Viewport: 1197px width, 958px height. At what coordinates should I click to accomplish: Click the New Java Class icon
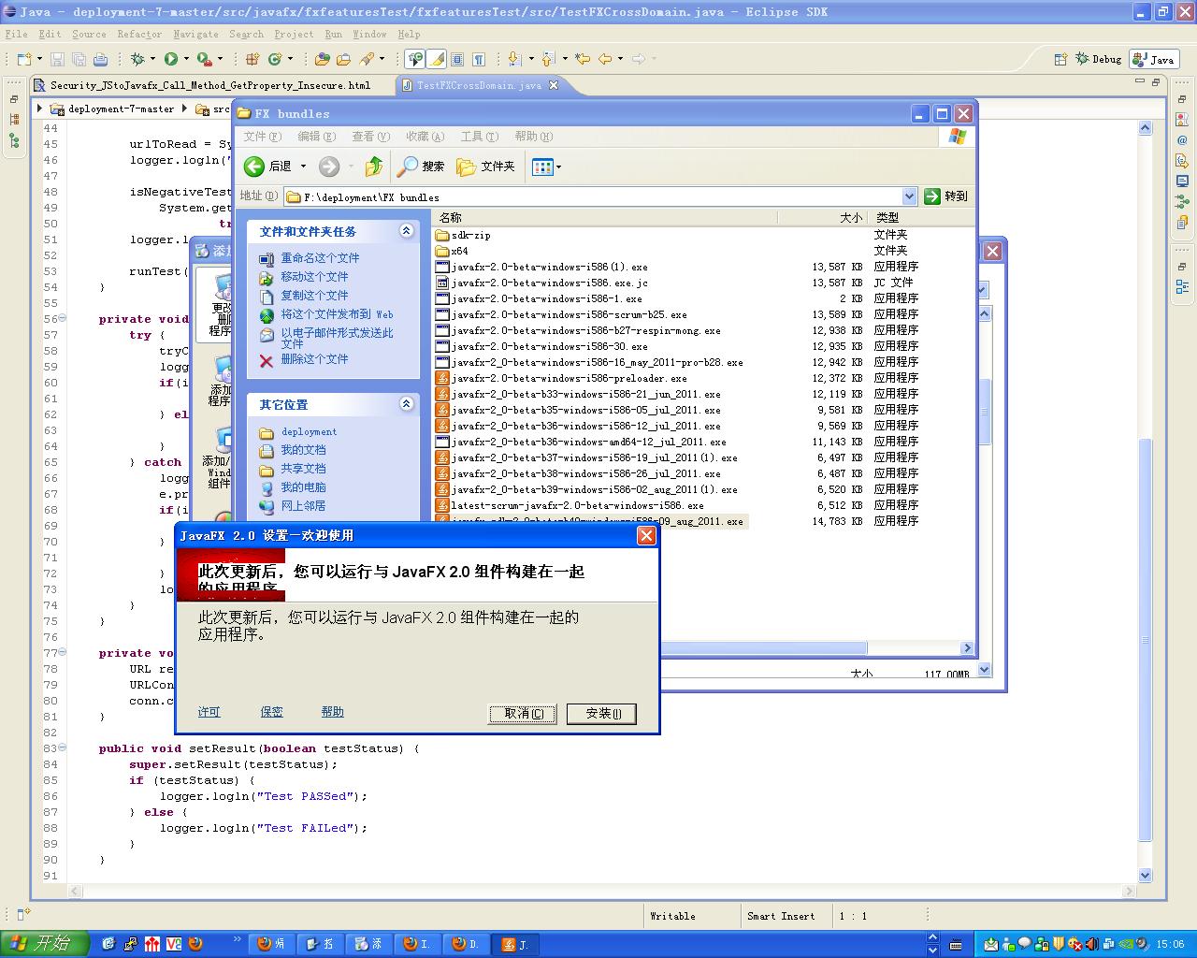coord(274,59)
